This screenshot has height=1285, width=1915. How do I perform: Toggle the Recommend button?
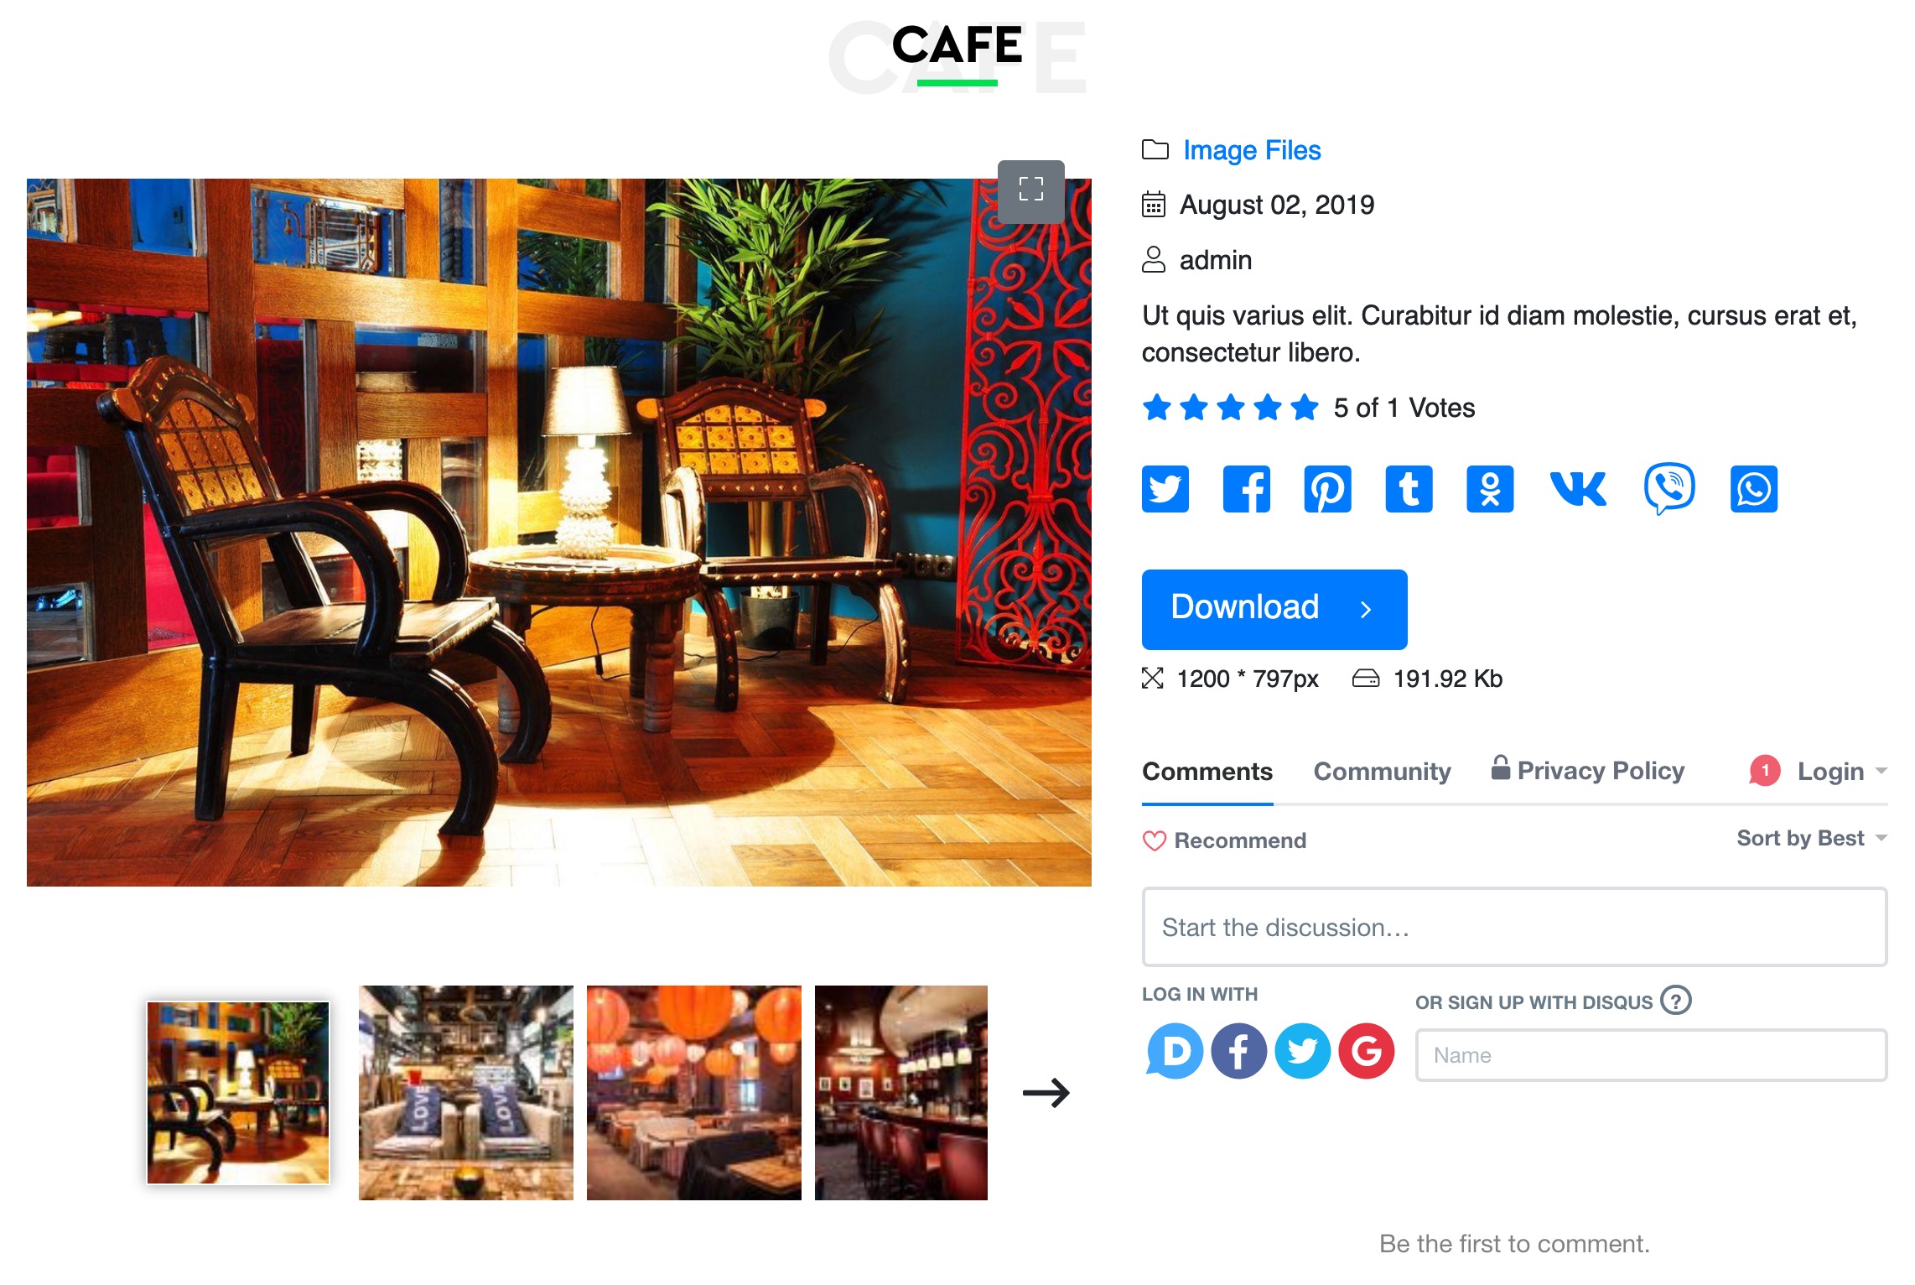pos(1224,840)
